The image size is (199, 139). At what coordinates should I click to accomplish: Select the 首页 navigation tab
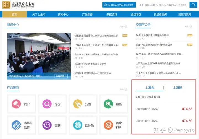click(x=14, y=14)
